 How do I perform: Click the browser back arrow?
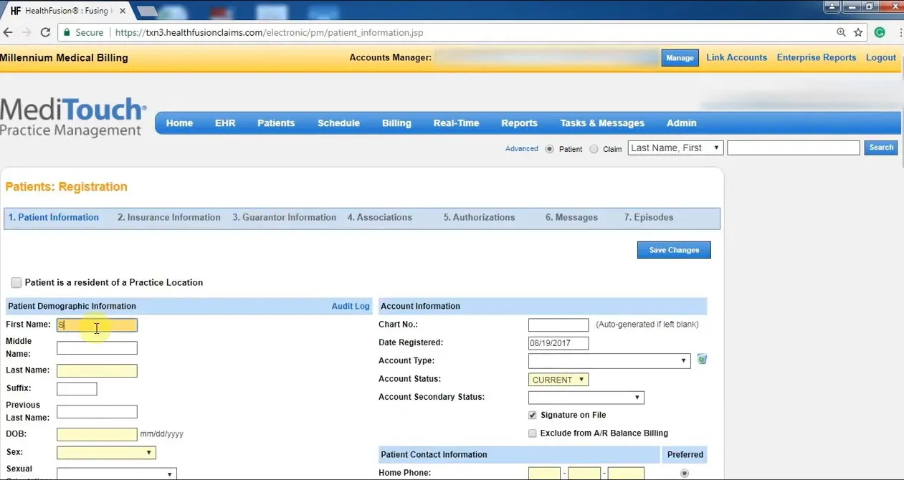[8, 32]
